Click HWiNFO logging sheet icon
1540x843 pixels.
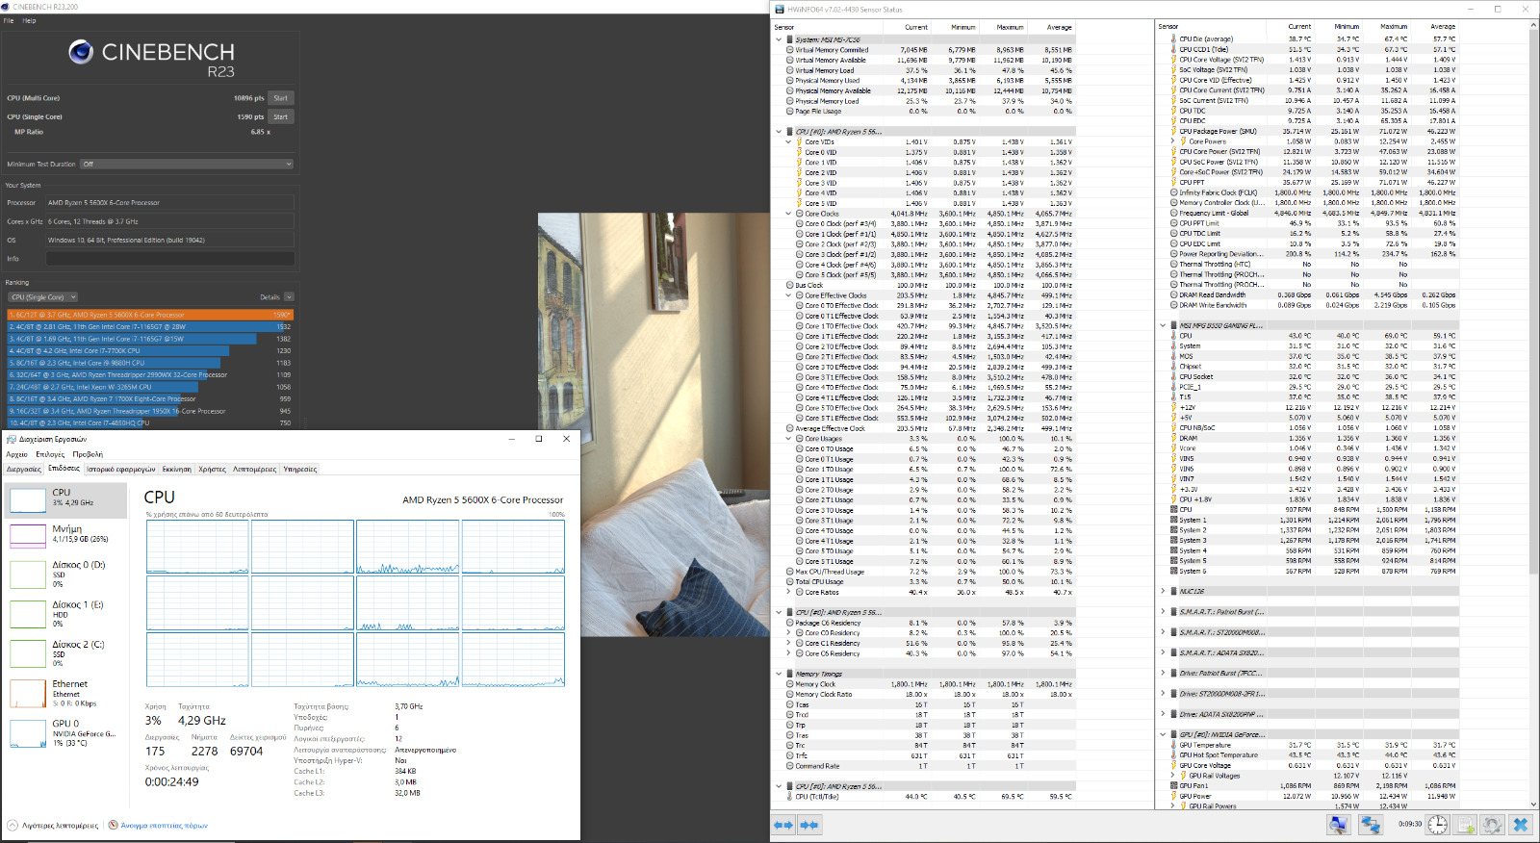[x=1465, y=825]
